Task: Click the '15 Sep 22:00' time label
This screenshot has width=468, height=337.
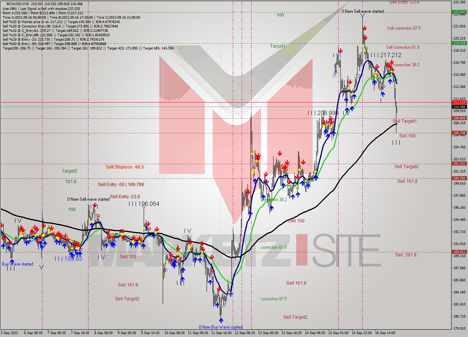Action: tap(362, 333)
